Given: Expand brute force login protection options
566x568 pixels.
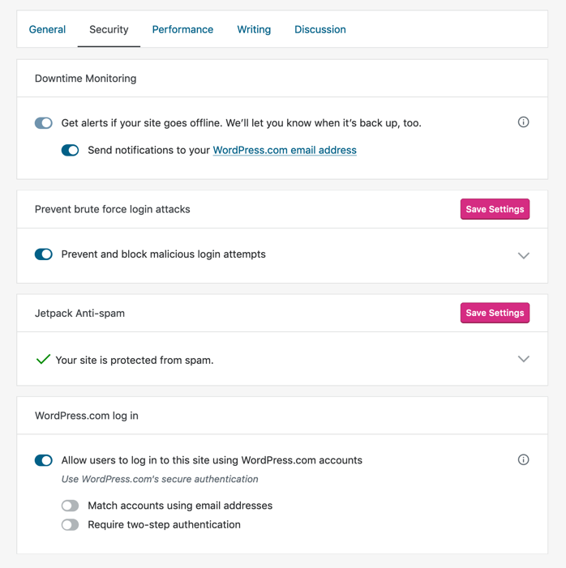Looking at the screenshot, I should pos(523,255).
